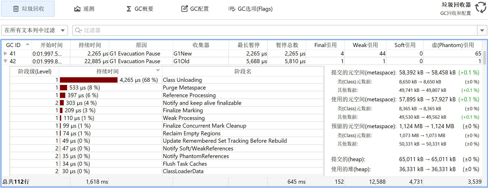Expand GC ID 41 row

click(5, 53)
